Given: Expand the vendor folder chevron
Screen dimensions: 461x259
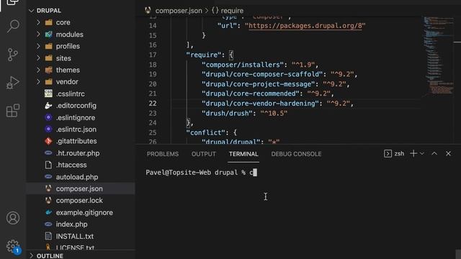Looking at the screenshot, I should click(38, 81).
